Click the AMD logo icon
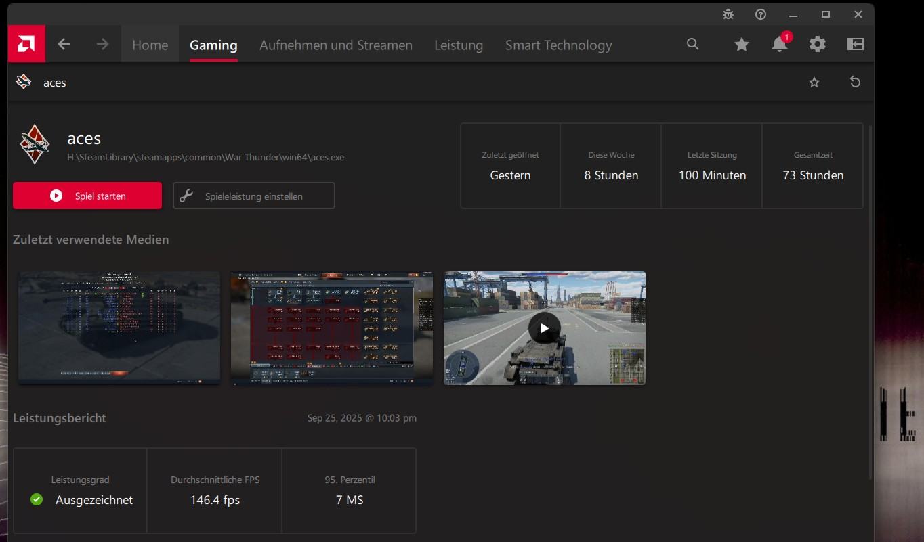Viewport: 924px width, 542px height. [x=26, y=44]
